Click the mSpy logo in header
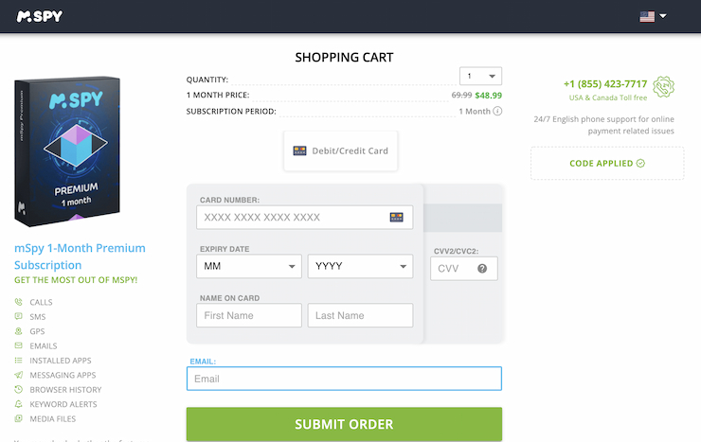The width and height of the screenshot is (701, 442). point(40,16)
